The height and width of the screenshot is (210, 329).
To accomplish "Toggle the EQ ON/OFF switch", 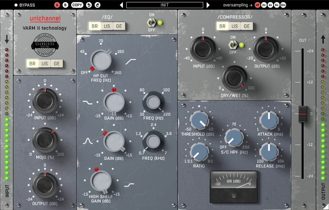I will tap(152, 23).
